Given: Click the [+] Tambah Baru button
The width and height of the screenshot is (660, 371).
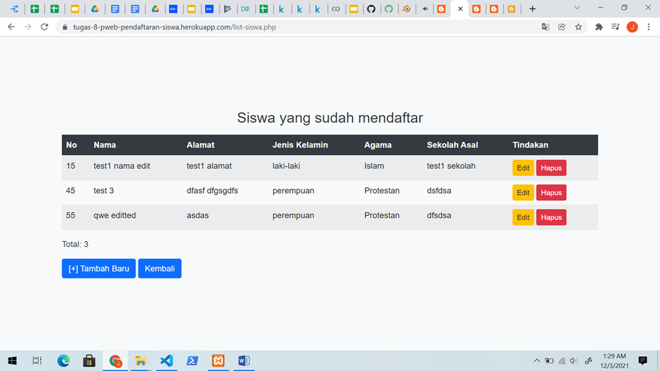Looking at the screenshot, I should [x=98, y=269].
